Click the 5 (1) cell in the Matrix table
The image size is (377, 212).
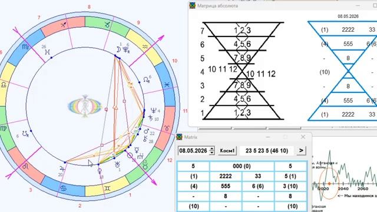pyautogui.click(x=290, y=176)
